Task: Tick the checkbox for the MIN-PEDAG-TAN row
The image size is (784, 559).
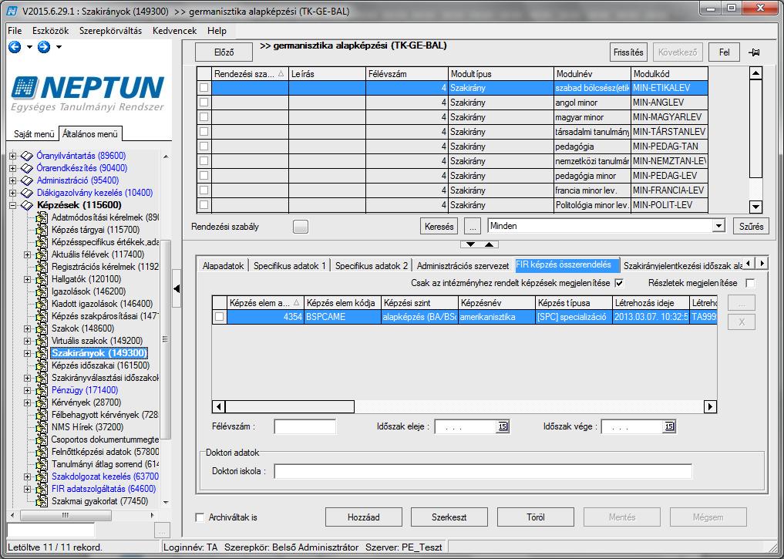Action: point(204,146)
